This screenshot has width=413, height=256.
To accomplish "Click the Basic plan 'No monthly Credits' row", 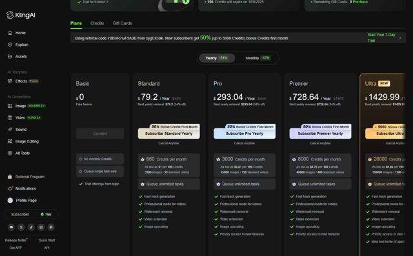I will (x=100, y=159).
